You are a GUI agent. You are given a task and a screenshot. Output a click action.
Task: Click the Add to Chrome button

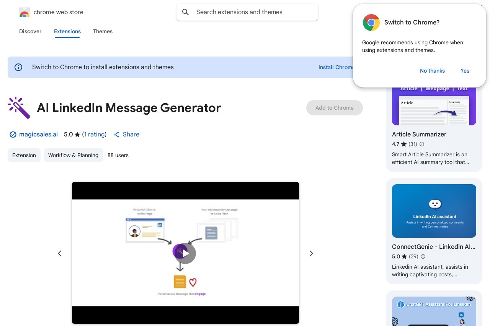pyautogui.click(x=335, y=108)
